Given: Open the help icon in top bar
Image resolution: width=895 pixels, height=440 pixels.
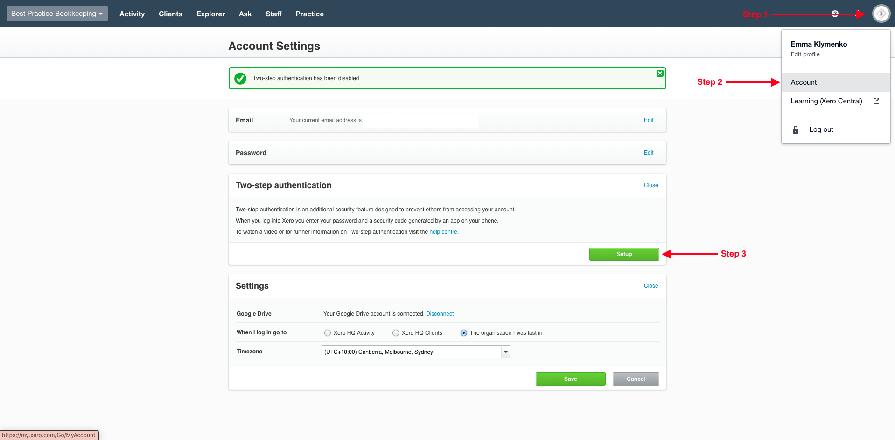Looking at the screenshot, I should coord(835,14).
